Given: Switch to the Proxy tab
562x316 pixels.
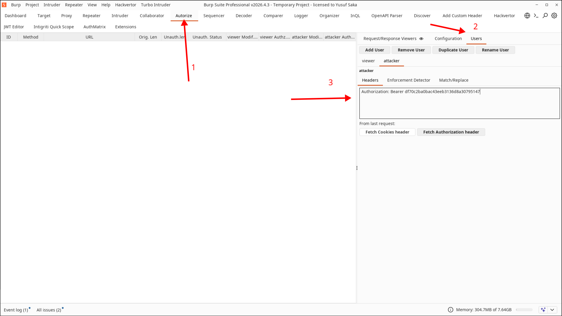Looking at the screenshot, I should pyautogui.click(x=67, y=16).
